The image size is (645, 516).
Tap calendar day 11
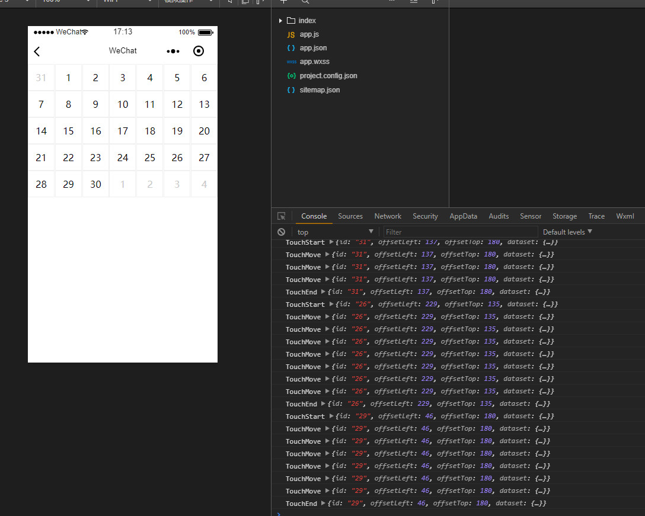150,104
